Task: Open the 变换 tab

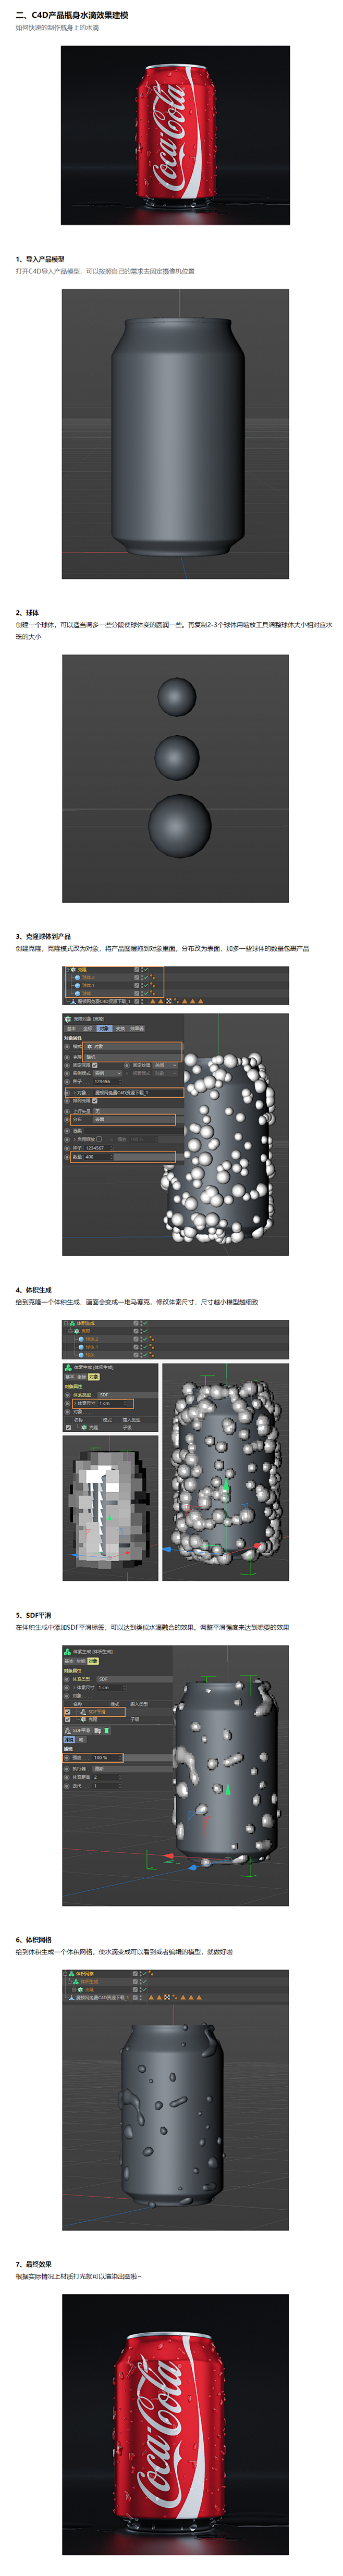Action: pos(120,1029)
